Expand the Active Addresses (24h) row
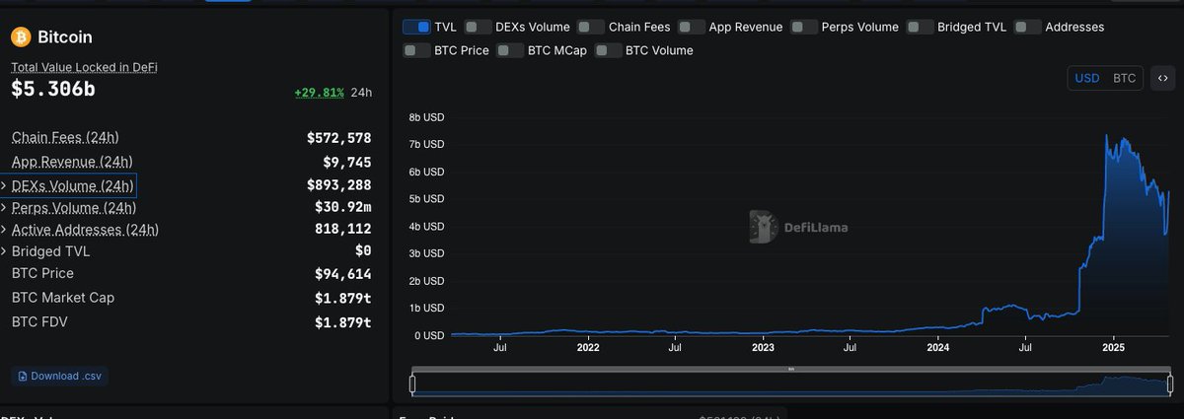The image size is (1184, 419). point(5,230)
